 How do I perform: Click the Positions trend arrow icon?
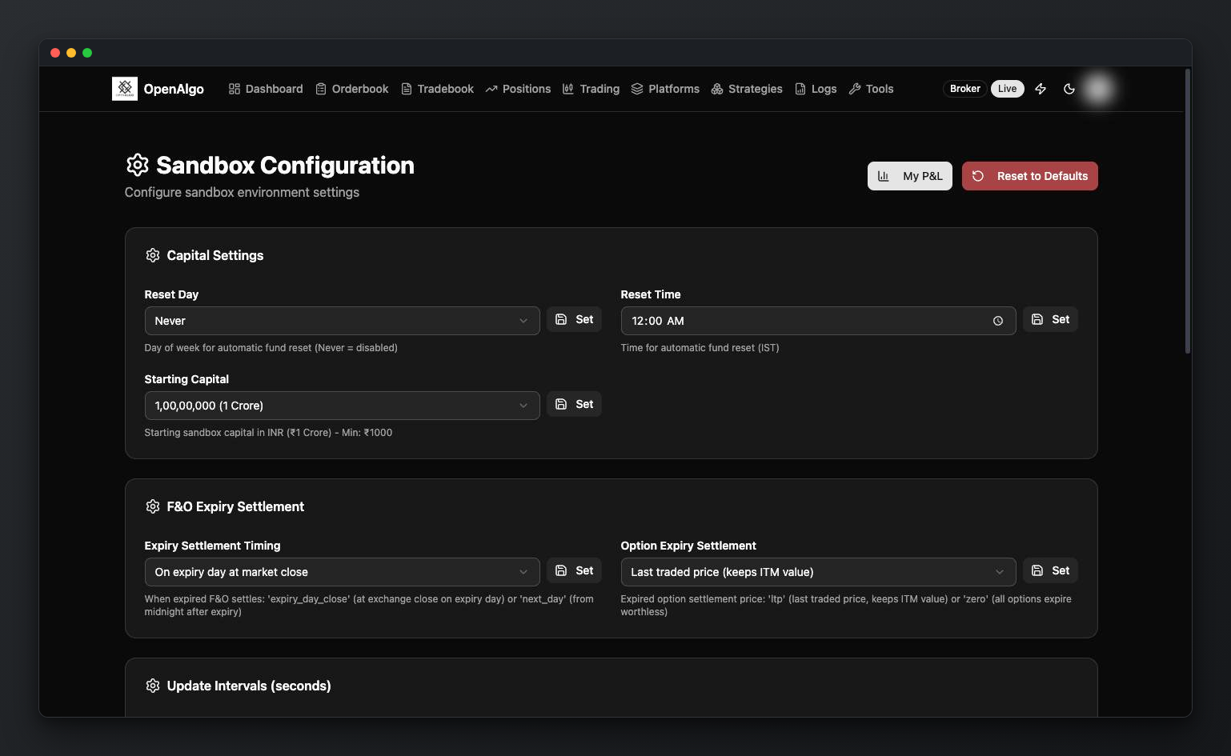click(x=491, y=89)
